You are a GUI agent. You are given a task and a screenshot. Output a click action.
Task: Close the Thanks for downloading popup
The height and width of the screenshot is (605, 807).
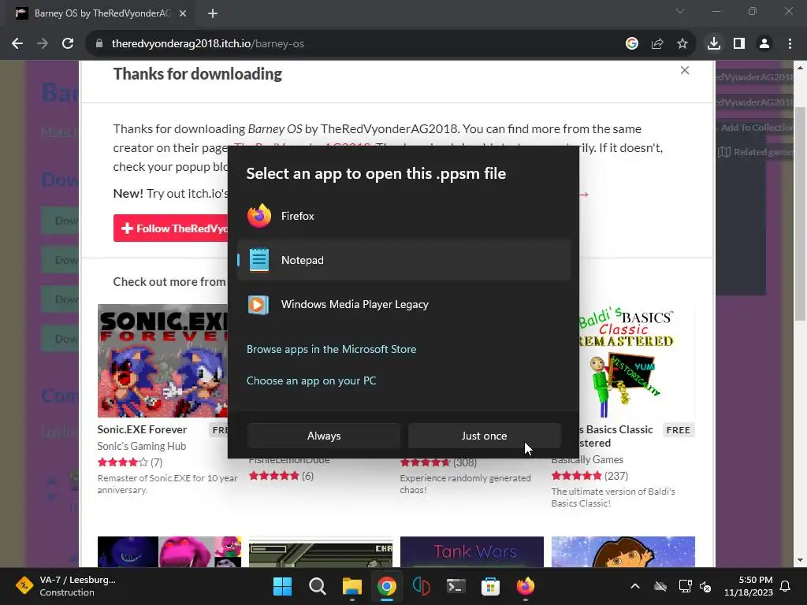pos(685,70)
